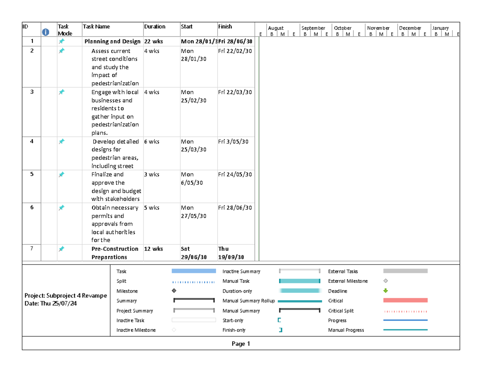Click the task mode pin in row 6
Image resolution: width=482 pixels, height=372 pixels.
61,208
